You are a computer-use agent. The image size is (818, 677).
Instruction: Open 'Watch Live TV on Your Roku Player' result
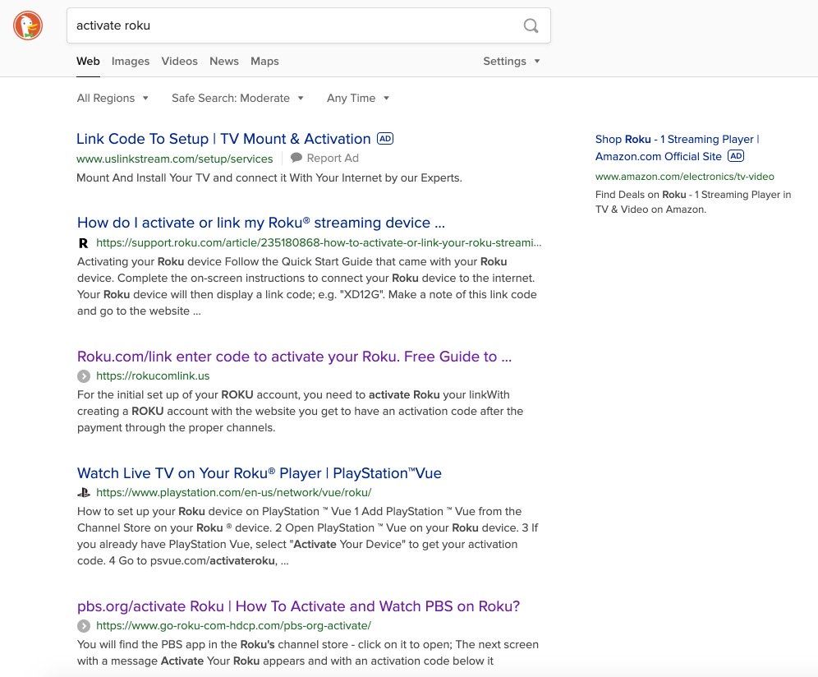(260, 473)
